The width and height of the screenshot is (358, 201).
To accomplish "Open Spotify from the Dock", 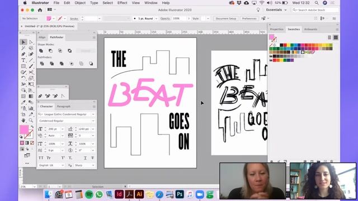I will click(x=89, y=194).
